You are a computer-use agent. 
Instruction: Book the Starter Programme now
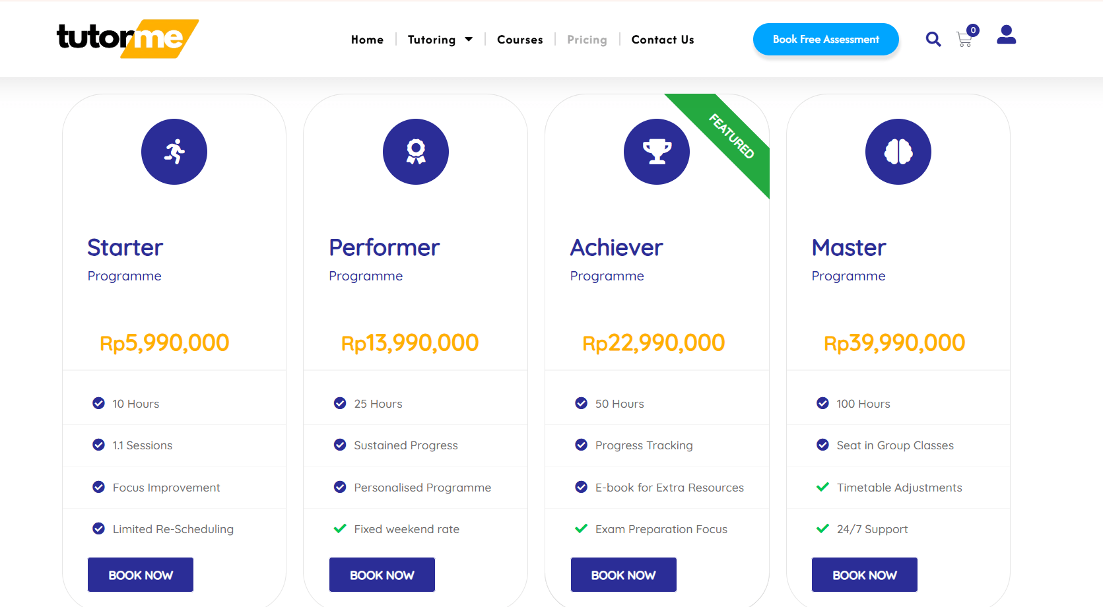coord(141,575)
